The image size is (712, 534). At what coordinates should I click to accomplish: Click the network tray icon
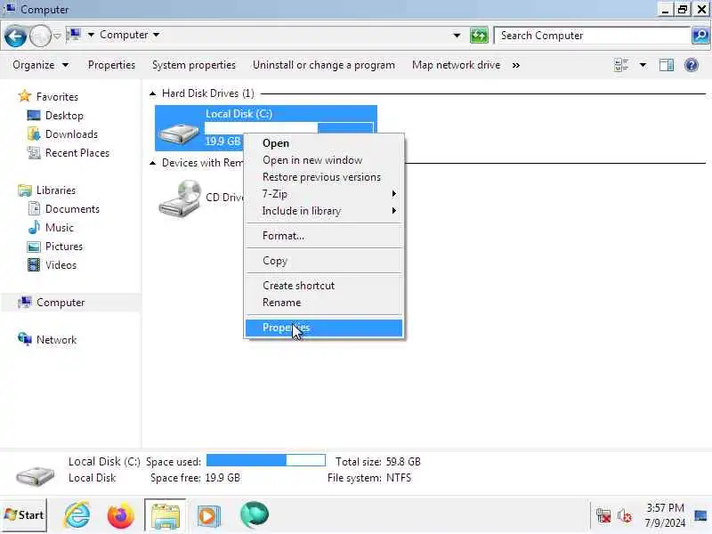pos(603,516)
